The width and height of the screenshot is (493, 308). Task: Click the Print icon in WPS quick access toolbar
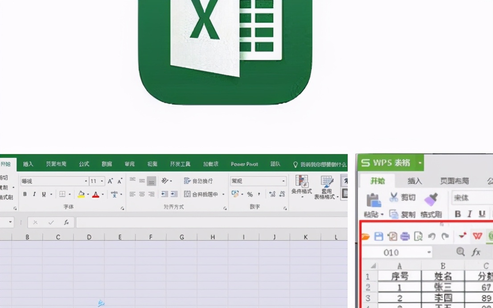click(405, 236)
